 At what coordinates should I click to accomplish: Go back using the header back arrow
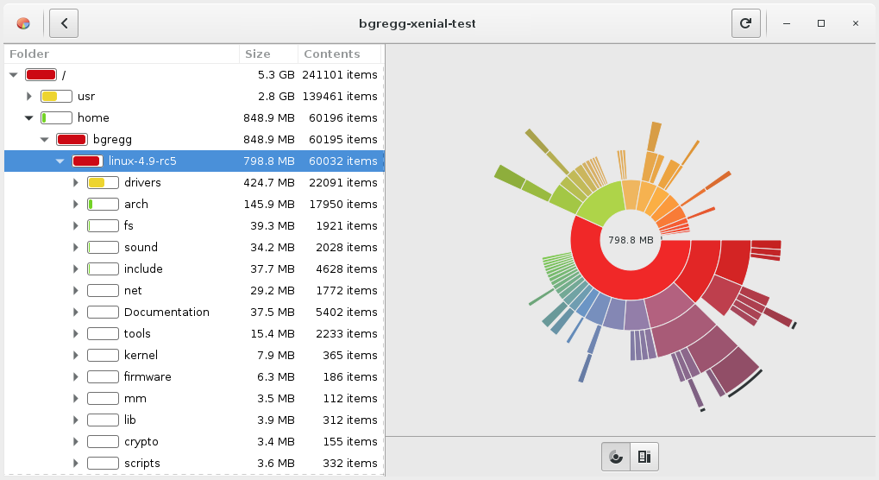64,23
